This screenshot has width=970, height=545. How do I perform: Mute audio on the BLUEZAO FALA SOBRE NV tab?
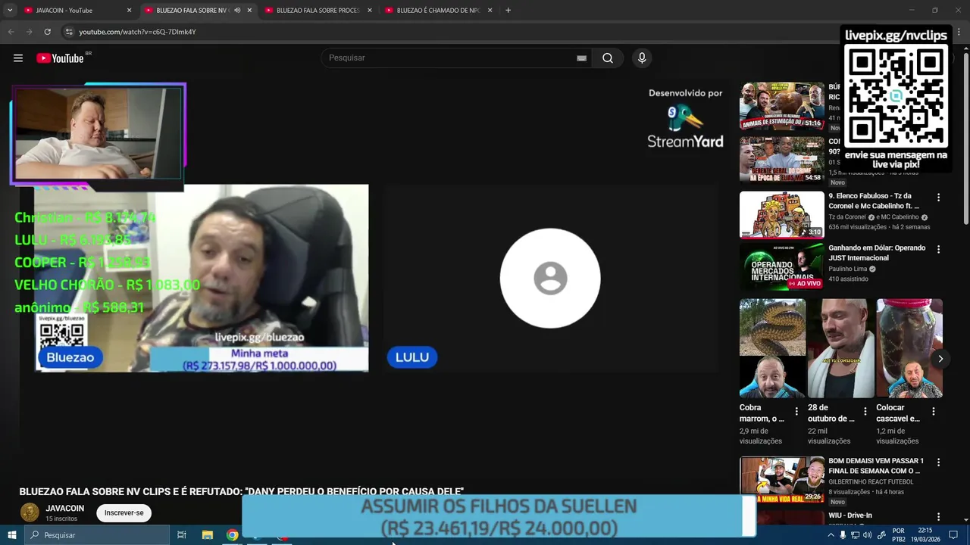[237, 11]
